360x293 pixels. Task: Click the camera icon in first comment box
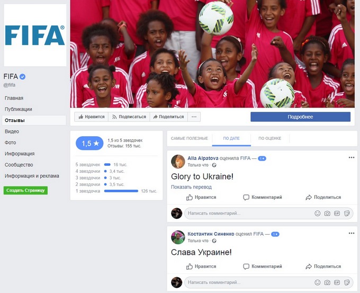click(327, 214)
